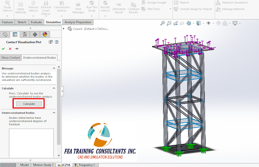259x167 pixels.
Task: Expand the Results Advisor dropdown arrow
Action: pyautogui.click(x=105, y=16)
